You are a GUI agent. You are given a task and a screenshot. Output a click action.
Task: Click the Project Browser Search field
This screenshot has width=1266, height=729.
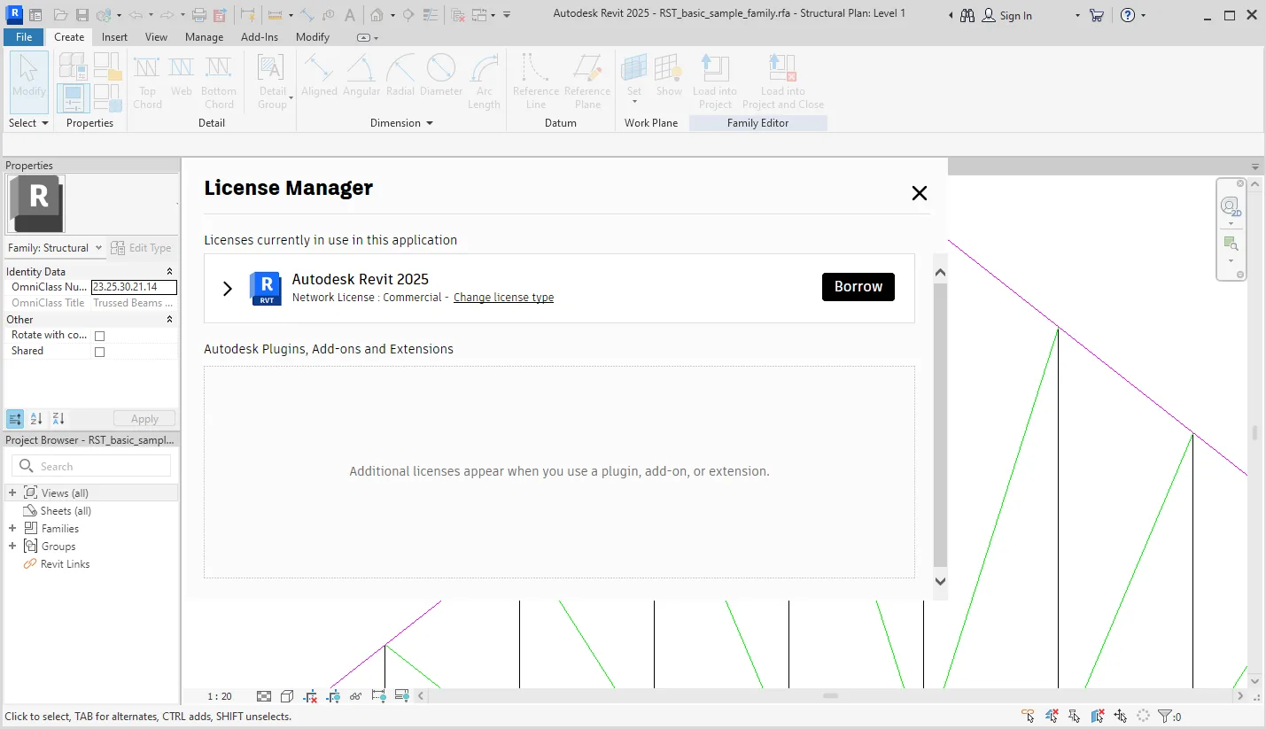[x=91, y=466]
